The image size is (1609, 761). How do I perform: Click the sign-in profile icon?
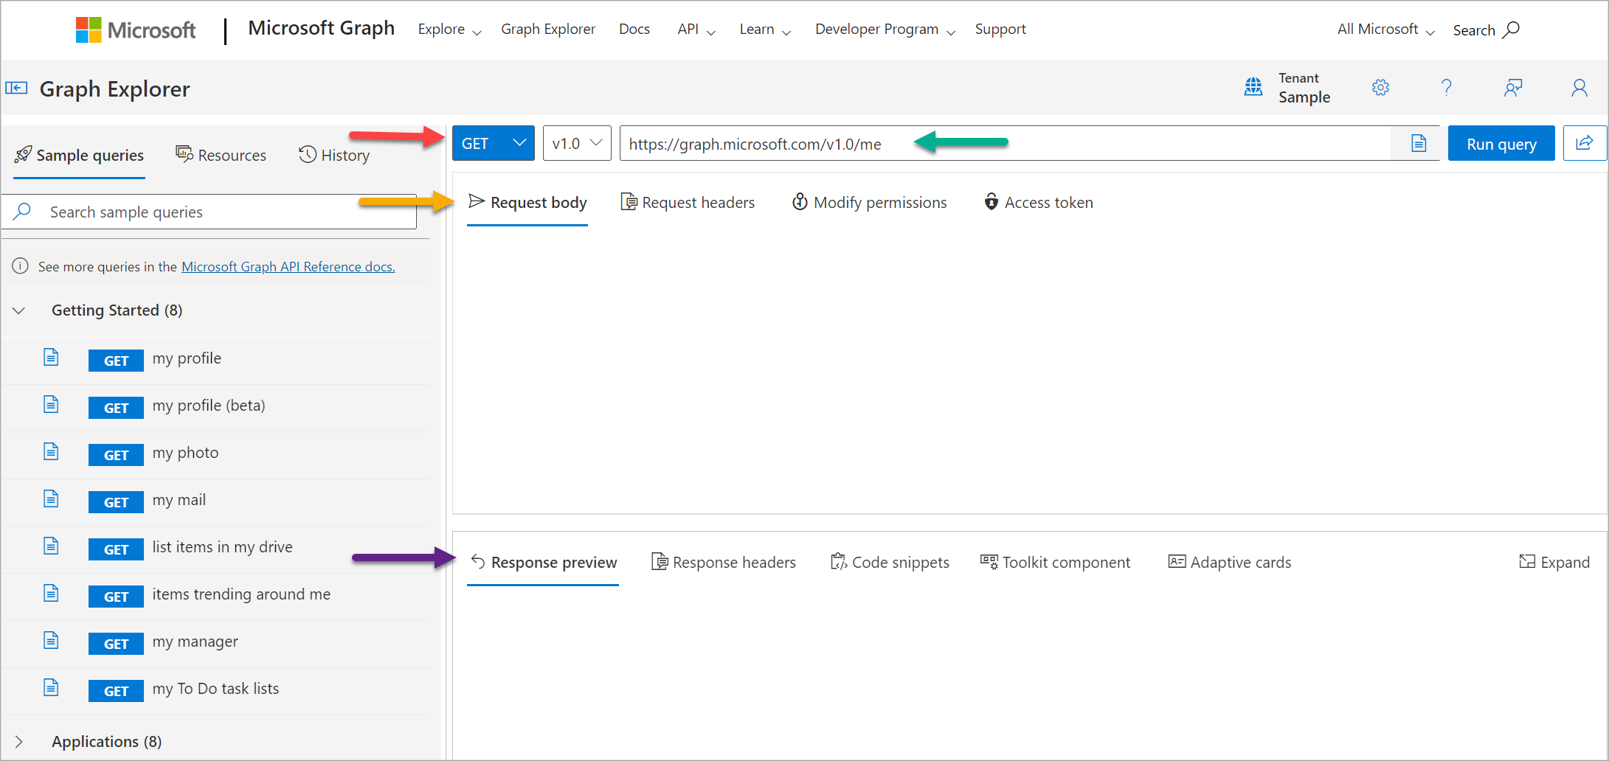[1579, 87]
